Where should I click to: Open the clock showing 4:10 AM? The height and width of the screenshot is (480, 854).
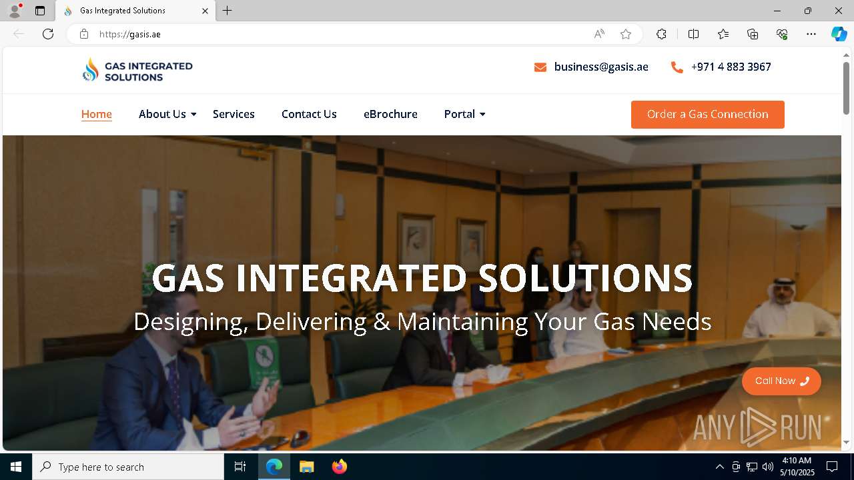[x=797, y=467]
